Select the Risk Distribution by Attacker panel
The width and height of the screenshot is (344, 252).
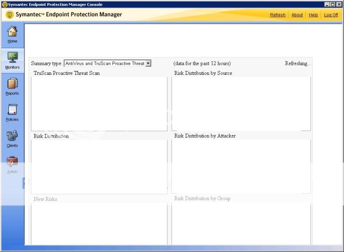tap(241, 166)
